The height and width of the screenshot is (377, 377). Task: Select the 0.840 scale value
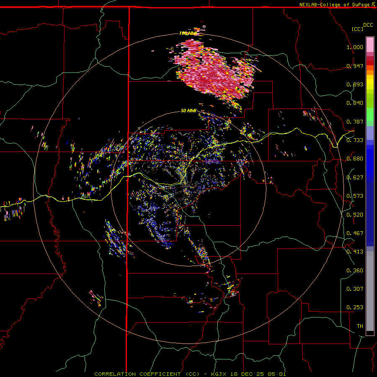(x=355, y=103)
